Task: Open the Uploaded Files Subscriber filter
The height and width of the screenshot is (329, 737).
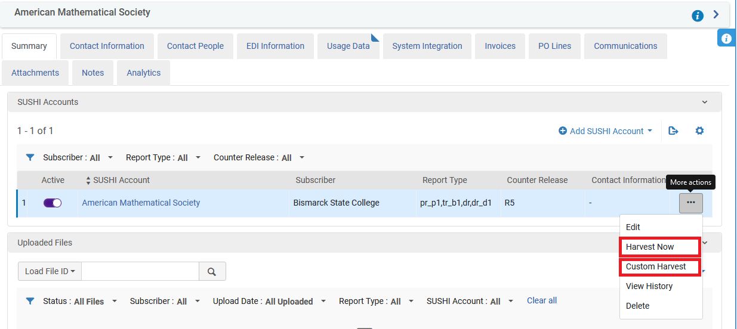Action: [x=165, y=301]
